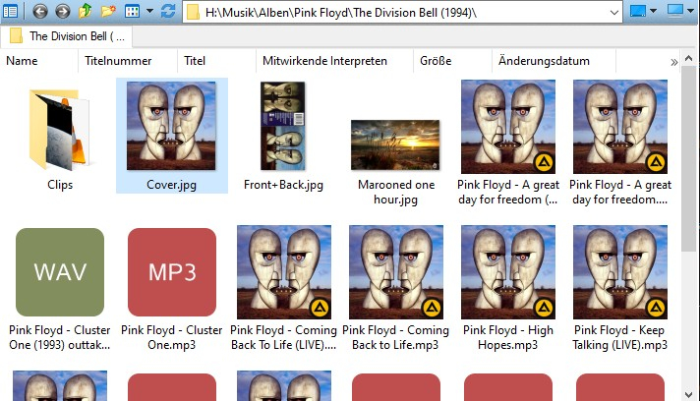Screen dimensions: 700x401
Task: Sort by Titelnummer column
Action: tap(128, 61)
